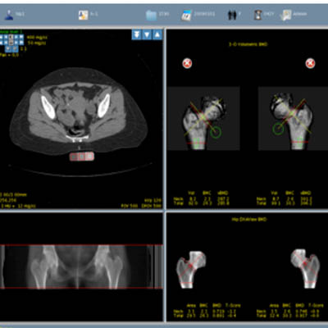Click the right hip DXA-view femur image
This screenshot has height=328, width=328.
[x=305, y=268]
